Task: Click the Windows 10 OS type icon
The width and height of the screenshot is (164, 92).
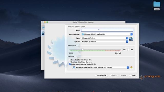Action: 131,39
